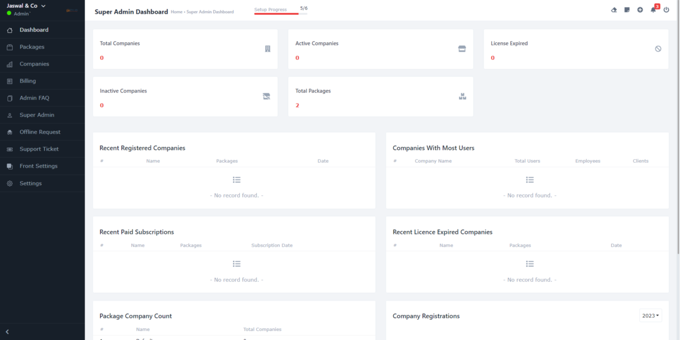This screenshot has width=680, height=340.
Task: Collapse the sidebar with the left chevron
Action: click(x=7, y=332)
